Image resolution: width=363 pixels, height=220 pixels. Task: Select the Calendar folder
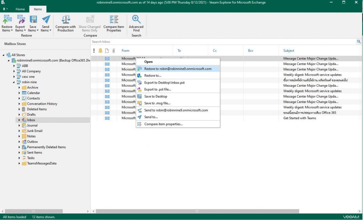(33, 93)
